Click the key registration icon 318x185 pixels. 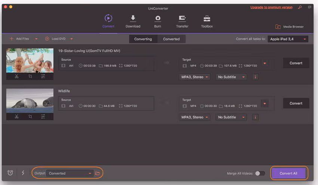point(300,7)
